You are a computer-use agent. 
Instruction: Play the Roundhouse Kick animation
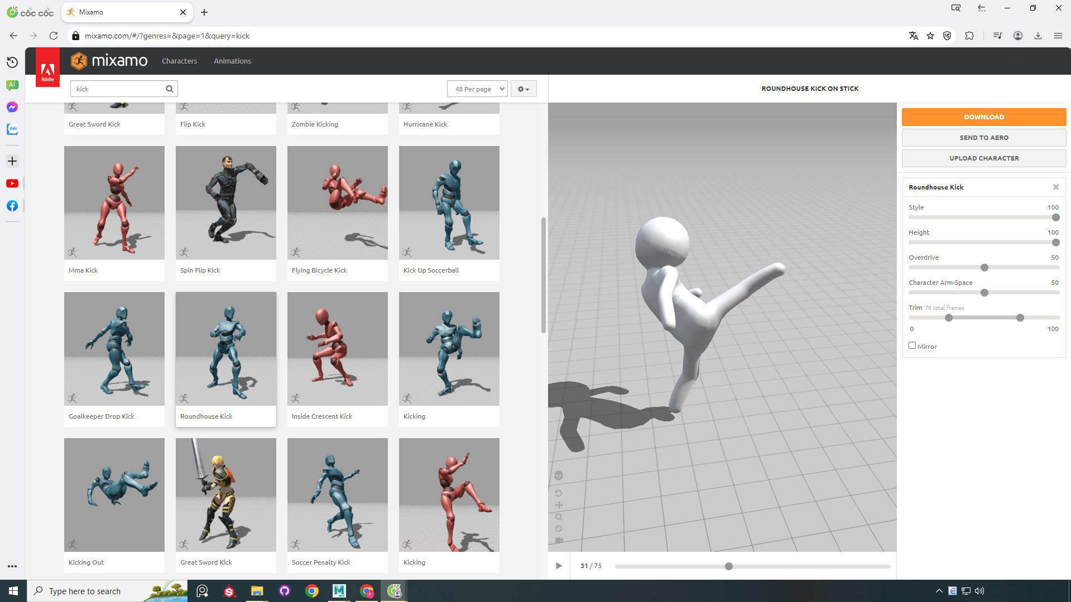pyautogui.click(x=559, y=566)
